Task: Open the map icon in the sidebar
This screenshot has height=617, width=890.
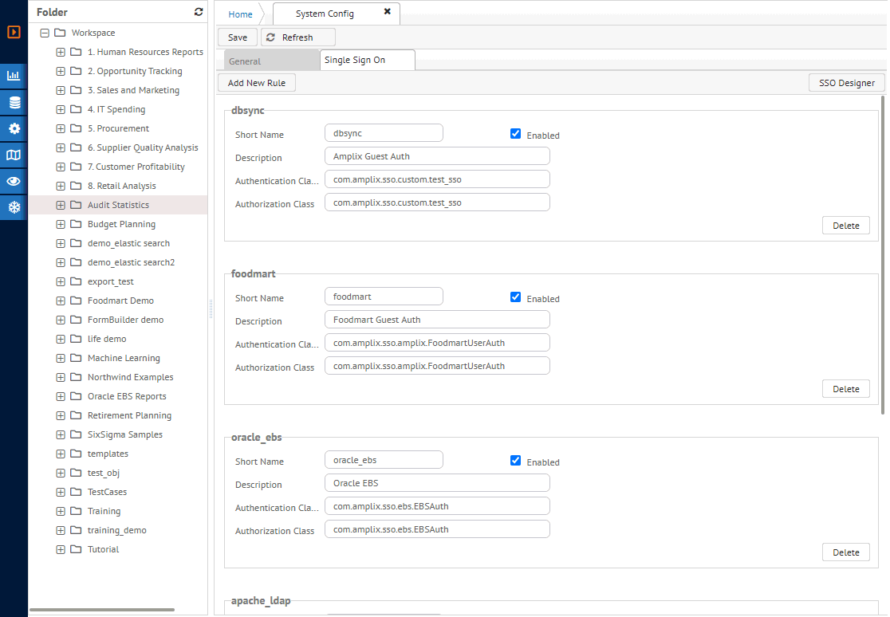Action: (14, 155)
